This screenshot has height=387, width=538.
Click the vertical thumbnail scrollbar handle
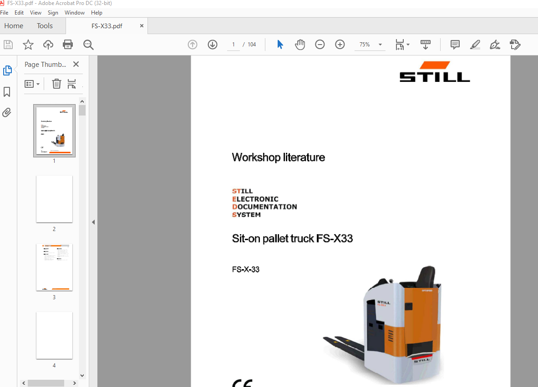pos(82,110)
